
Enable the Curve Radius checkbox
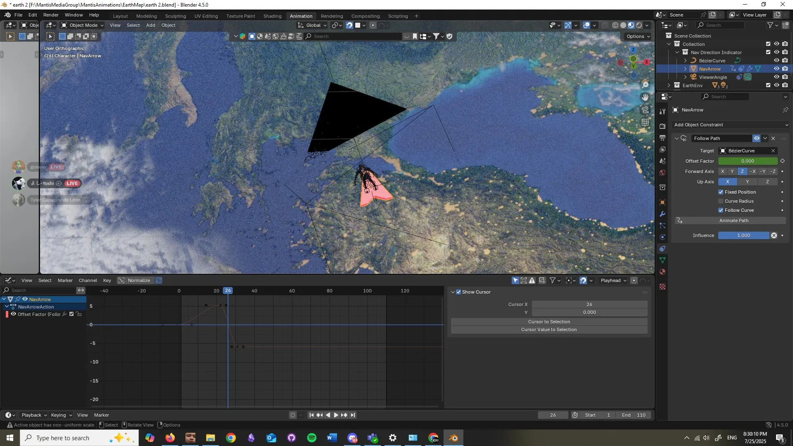click(721, 201)
